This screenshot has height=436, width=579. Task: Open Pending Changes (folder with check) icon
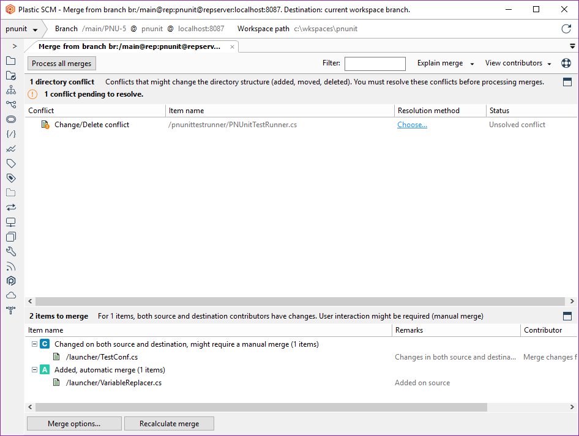click(x=11, y=76)
